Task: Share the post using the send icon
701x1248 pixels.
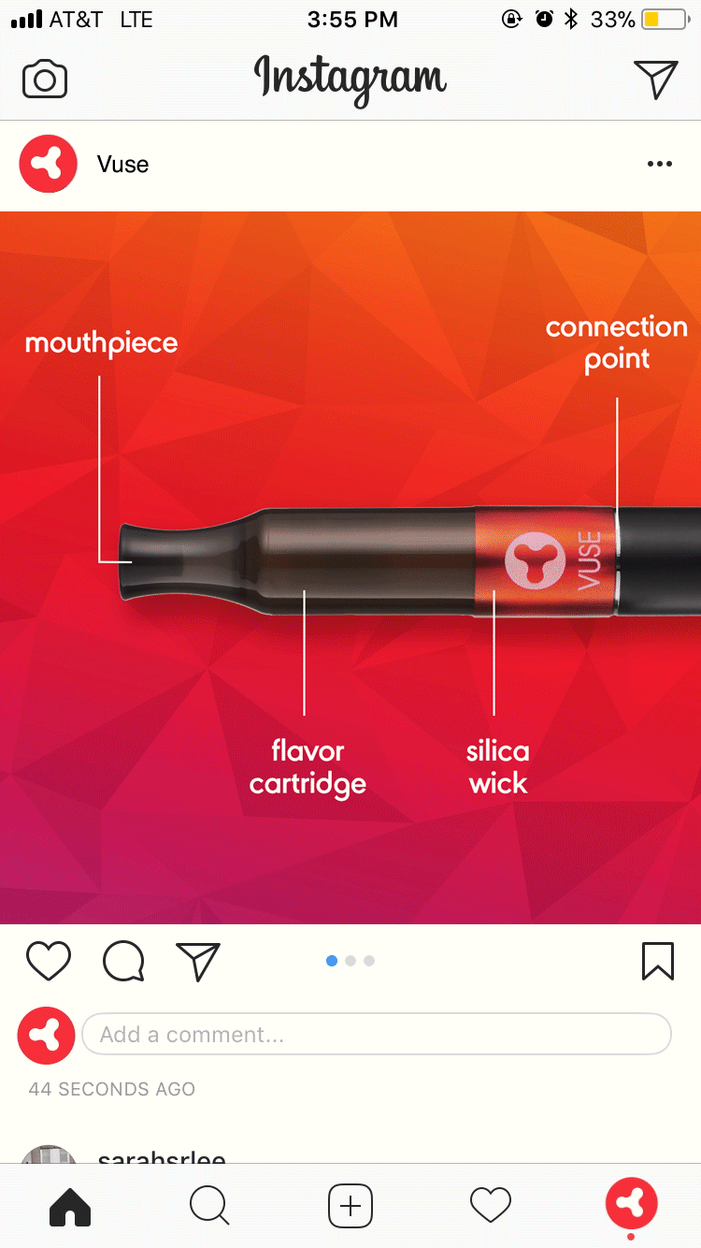Action: [x=198, y=961]
